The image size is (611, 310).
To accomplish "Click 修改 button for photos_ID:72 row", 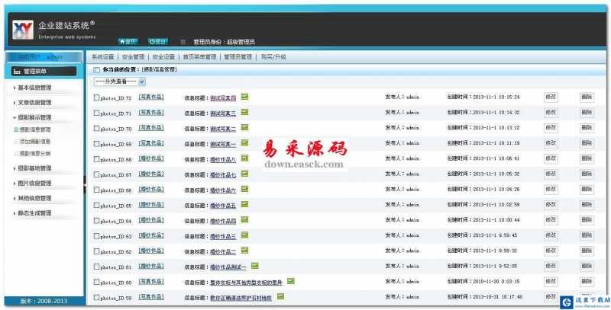I will pyautogui.click(x=551, y=97).
